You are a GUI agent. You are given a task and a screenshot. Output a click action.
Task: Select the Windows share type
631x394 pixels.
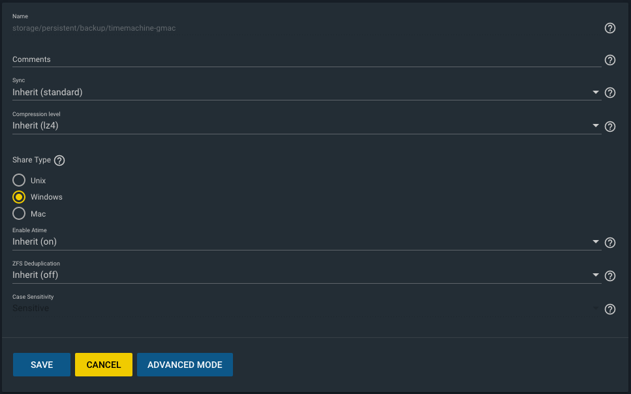click(x=19, y=197)
